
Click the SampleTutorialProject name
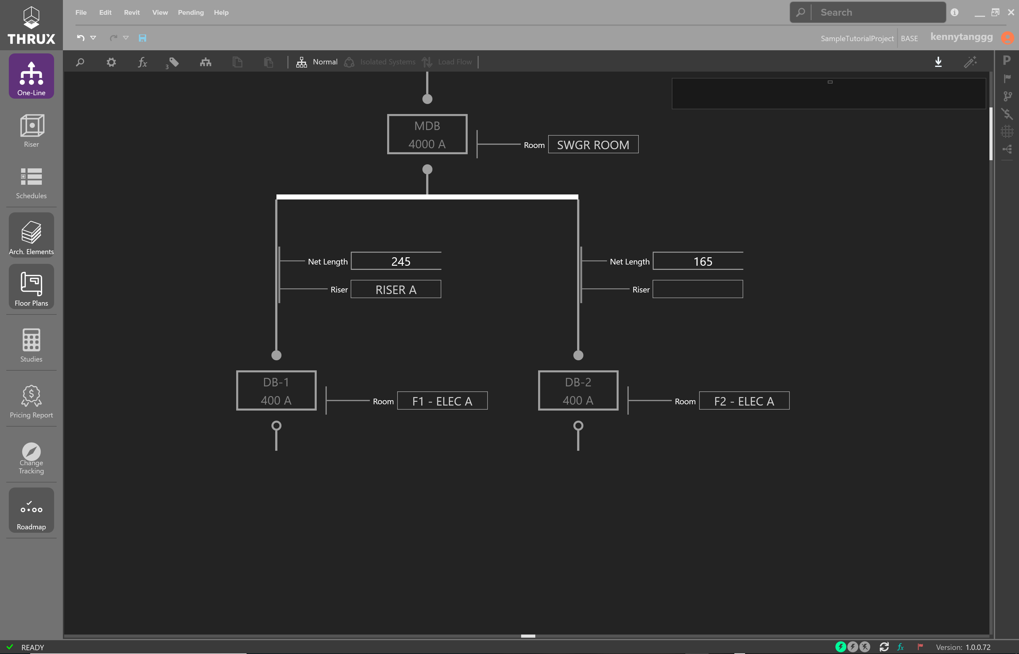[857, 38]
